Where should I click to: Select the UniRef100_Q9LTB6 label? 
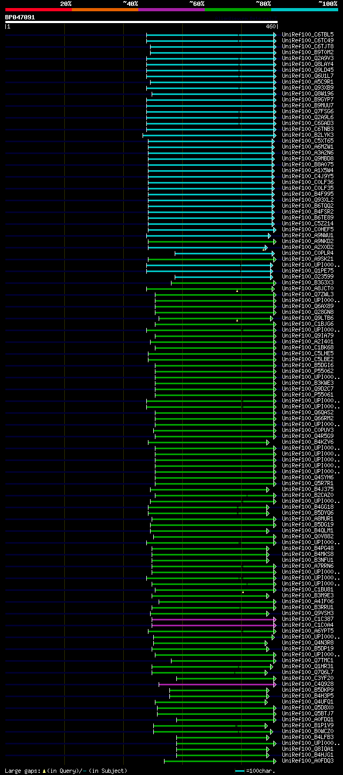(x=308, y=318)
